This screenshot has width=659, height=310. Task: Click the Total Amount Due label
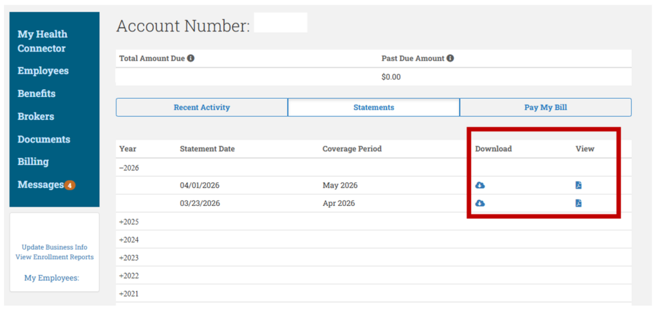pyautogui.click(x=152, y=58)
